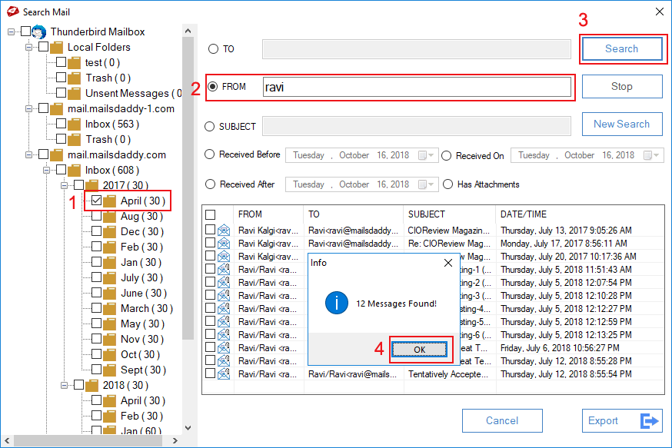
Task: Click the Inbox (608) folder icon
Action: tap(74, 171)
